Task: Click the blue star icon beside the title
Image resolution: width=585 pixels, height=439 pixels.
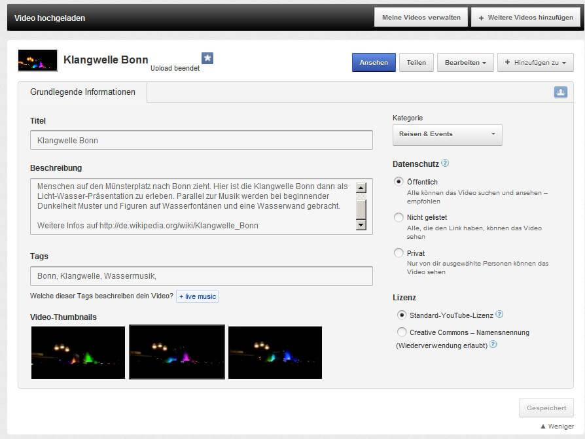Action: [x=207, y=58]
